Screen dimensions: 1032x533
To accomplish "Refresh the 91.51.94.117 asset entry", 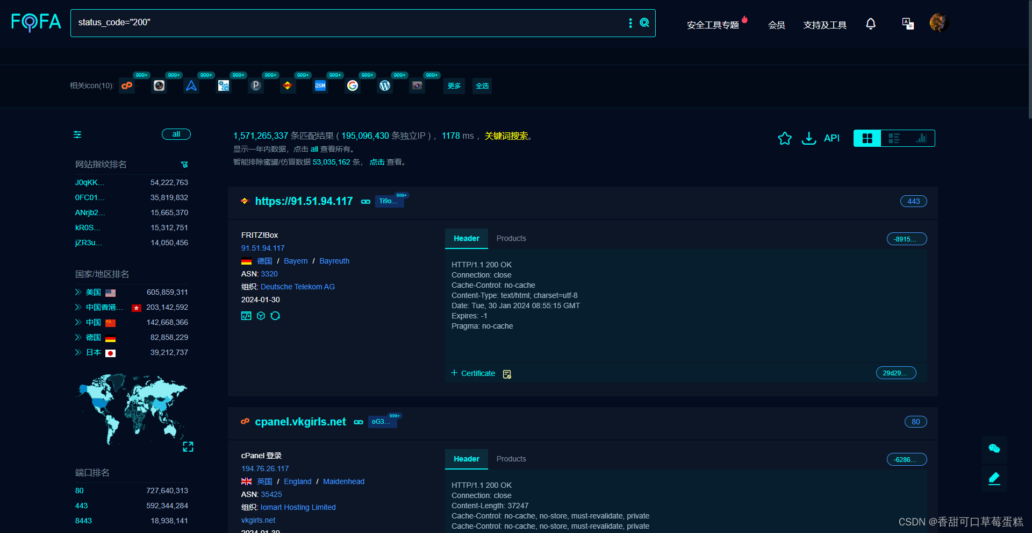I will [x=275, y=316].
